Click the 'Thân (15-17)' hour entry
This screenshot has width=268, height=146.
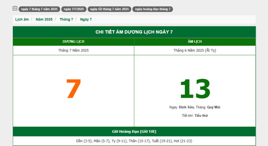coord(139,141)
